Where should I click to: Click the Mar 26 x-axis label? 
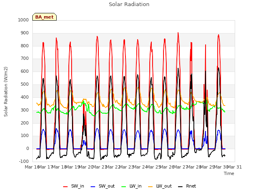[167, 167]
